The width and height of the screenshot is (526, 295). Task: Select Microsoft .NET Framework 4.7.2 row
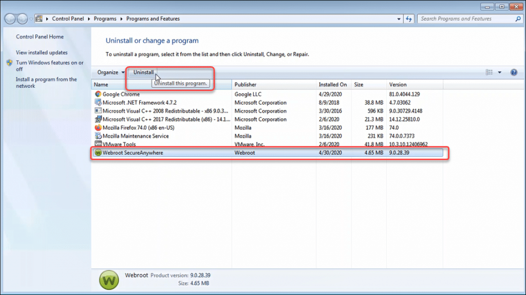pyautogui.click(x=267, y=103)
